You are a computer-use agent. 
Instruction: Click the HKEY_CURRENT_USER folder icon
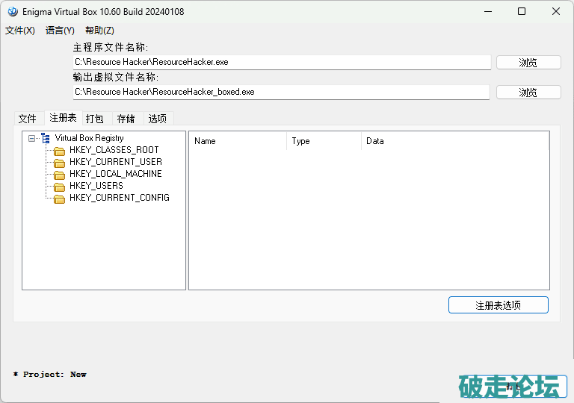point(60,163)
